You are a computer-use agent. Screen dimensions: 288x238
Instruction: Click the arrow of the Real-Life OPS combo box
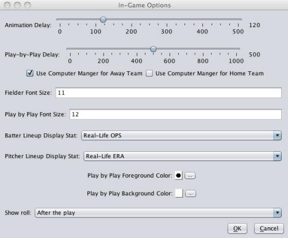pyautogui.click(x=277, y=136)
